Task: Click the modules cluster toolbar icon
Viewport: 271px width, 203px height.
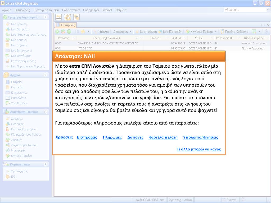Action: [x=67, y=17]
